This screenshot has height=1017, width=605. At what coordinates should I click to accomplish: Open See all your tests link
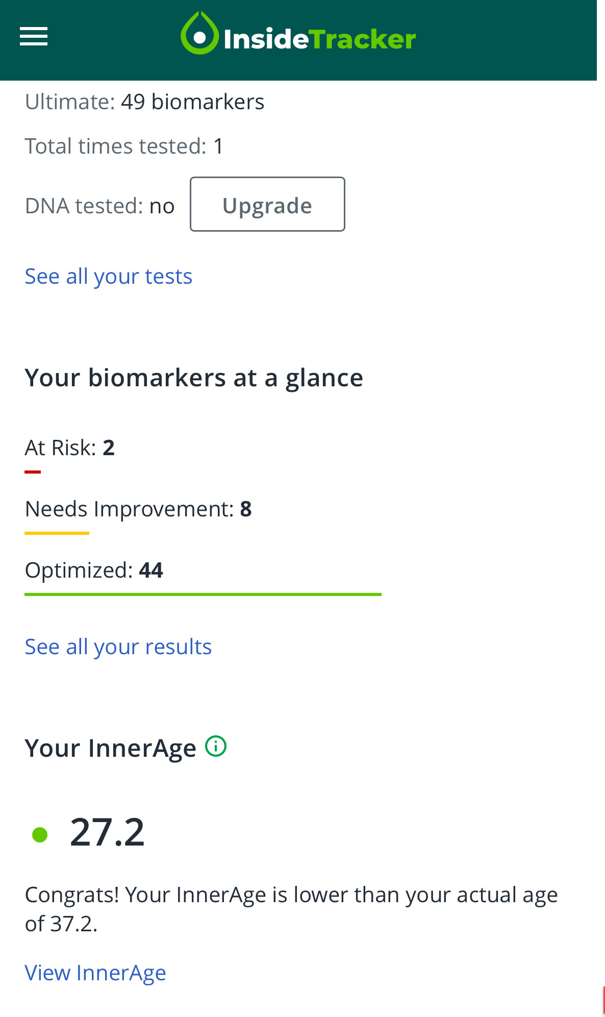coord(108,276)
